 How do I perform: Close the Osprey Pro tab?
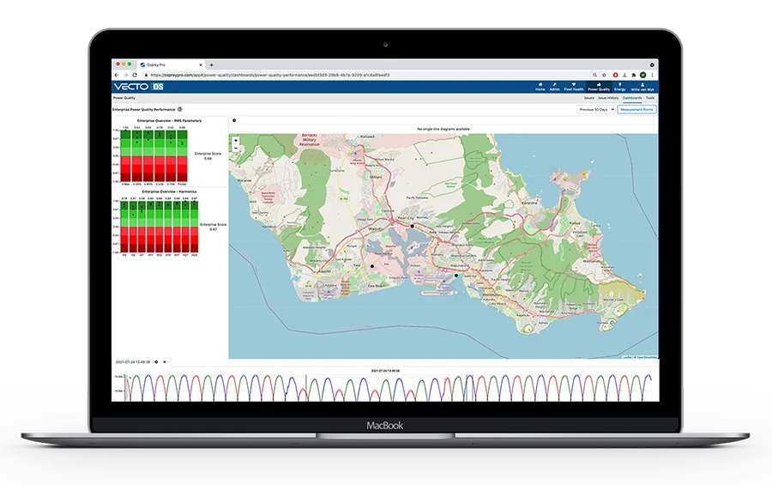tap(201, 64)
